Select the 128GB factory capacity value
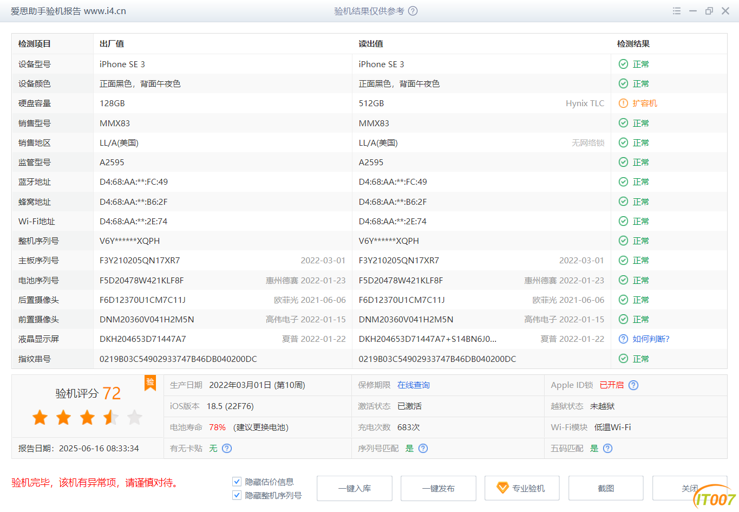The width and height of the screenshot is (739, 512). (x=112, y=103)
